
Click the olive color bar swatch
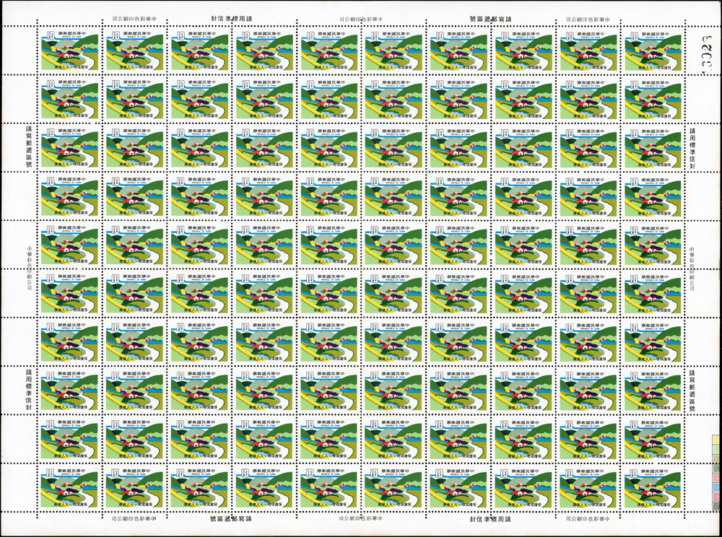[716, 458]
